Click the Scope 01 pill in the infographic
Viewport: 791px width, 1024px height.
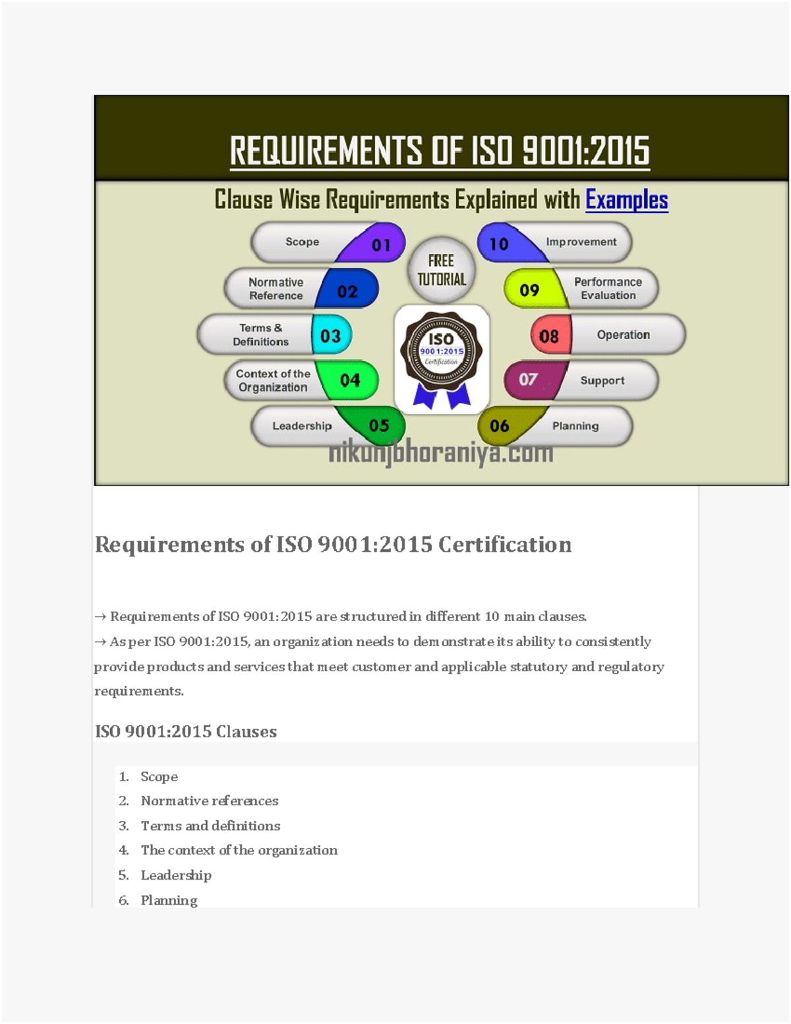click(x=328, y=243)
